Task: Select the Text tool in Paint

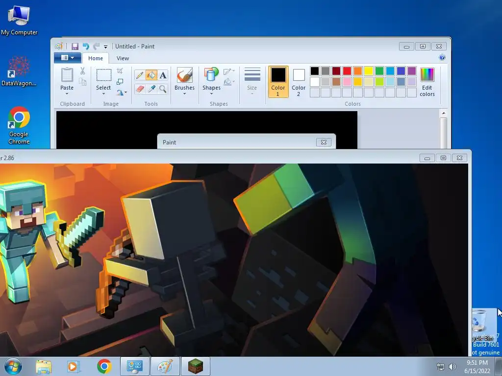Action: pos(163,75)
